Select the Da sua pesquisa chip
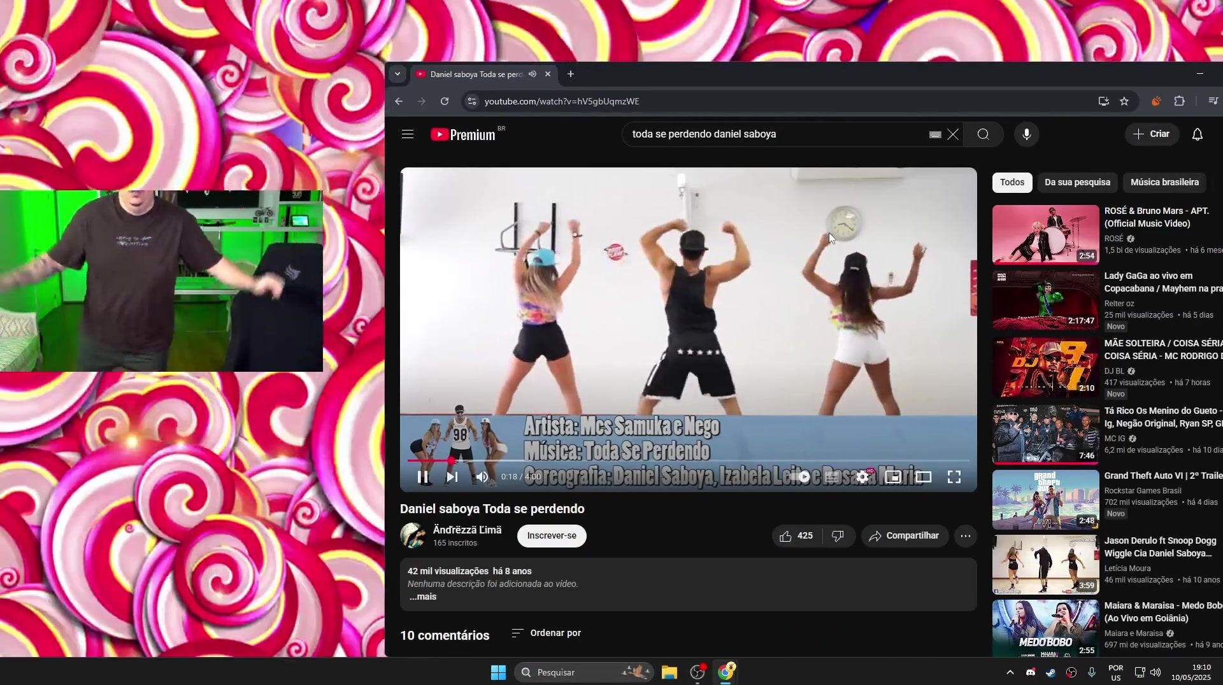This screenshot has height=685, width=1223. (1077, 182)
